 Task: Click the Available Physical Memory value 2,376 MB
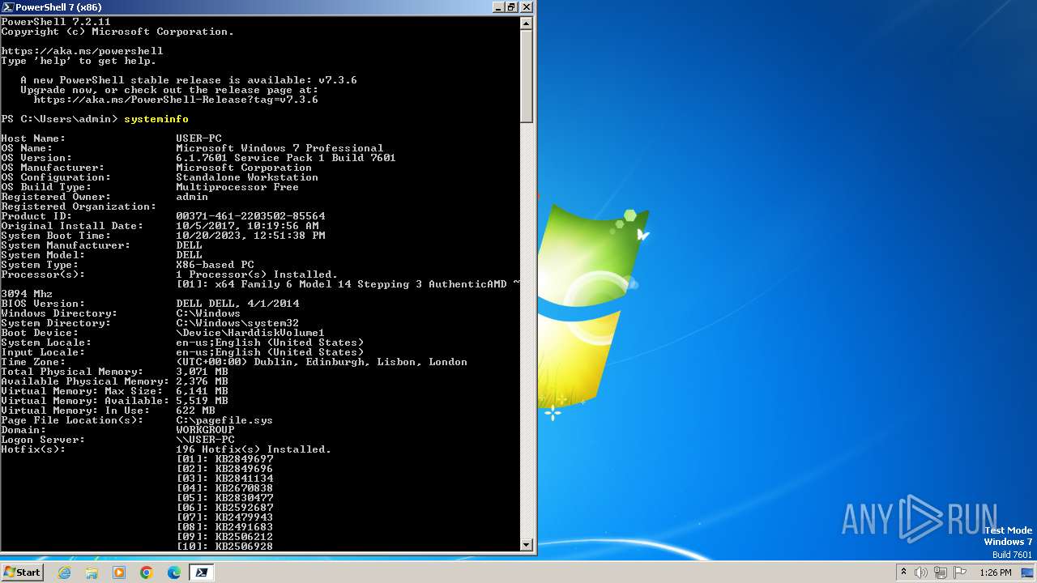coord(202,381)
